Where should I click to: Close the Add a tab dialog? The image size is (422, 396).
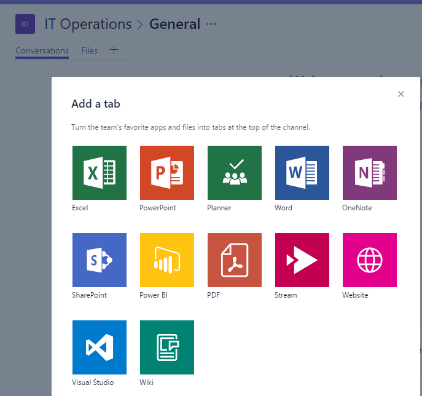[401, 94]
